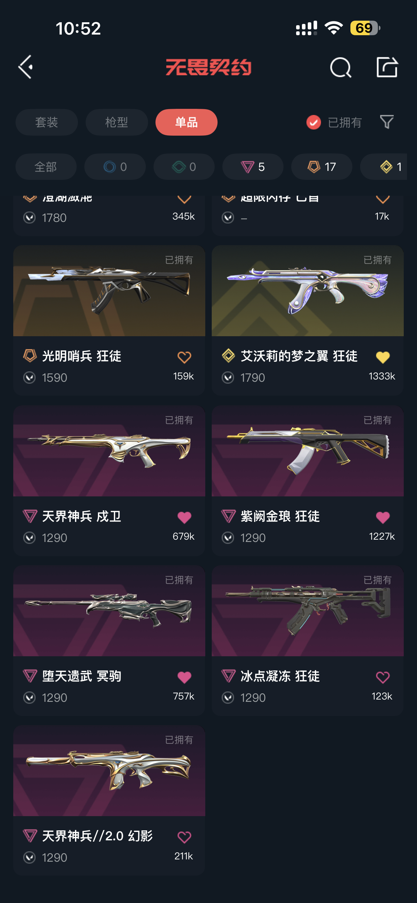Viewport: 417px width, 903px height.
Task: Like 光明哨兵 狂徒 with heart icon
Action: [184, 357]
